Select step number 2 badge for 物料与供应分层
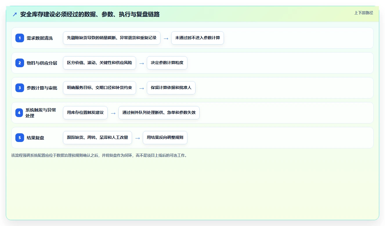 click(20, 63)
